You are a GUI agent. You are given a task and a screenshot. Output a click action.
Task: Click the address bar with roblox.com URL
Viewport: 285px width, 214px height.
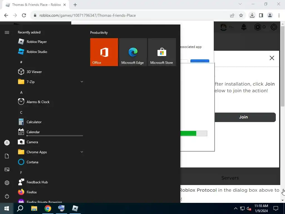87,16
